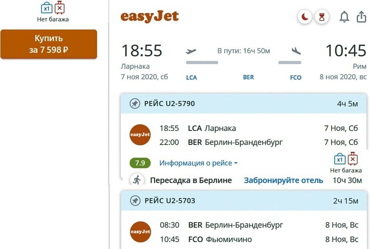Click the share ticket icon
Image resolution: width=370 pixels, height=249 pixels.
[x=361, y=17]
